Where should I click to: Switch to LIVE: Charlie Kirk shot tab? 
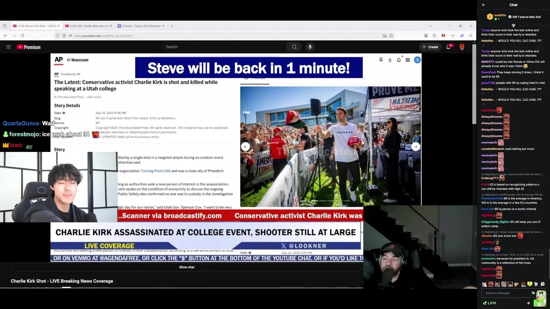pyautogui.click(x=88, y=26)
